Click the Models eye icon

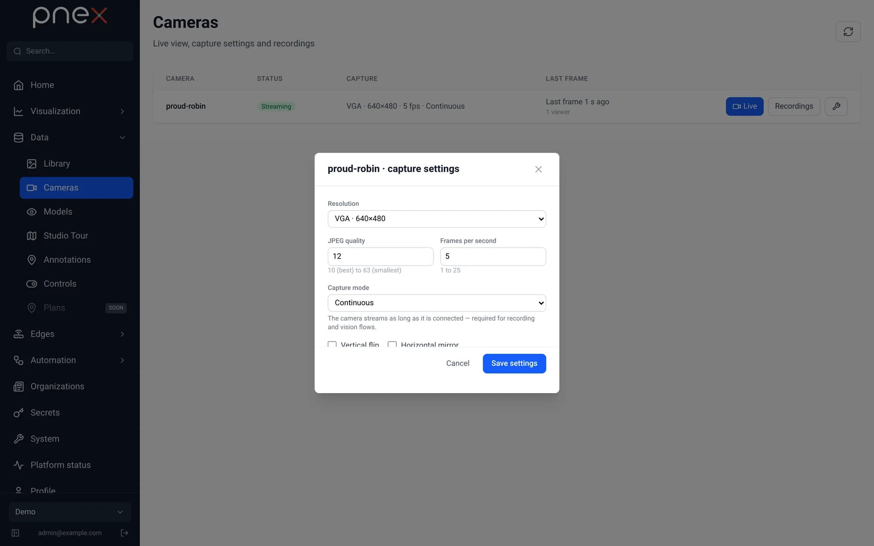pos(31,212)
